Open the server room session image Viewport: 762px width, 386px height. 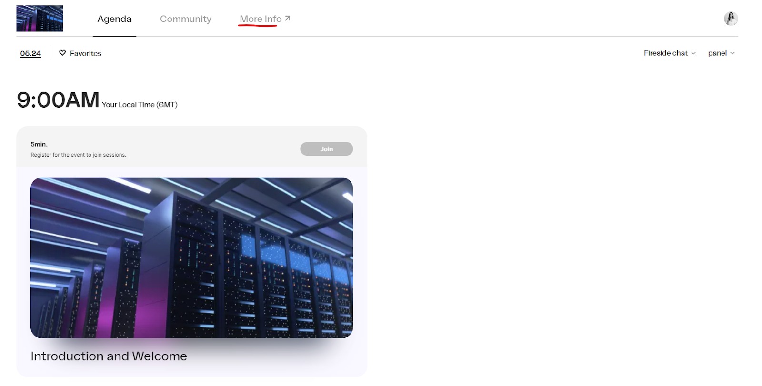pyautogui.click(x=191, y=257)
